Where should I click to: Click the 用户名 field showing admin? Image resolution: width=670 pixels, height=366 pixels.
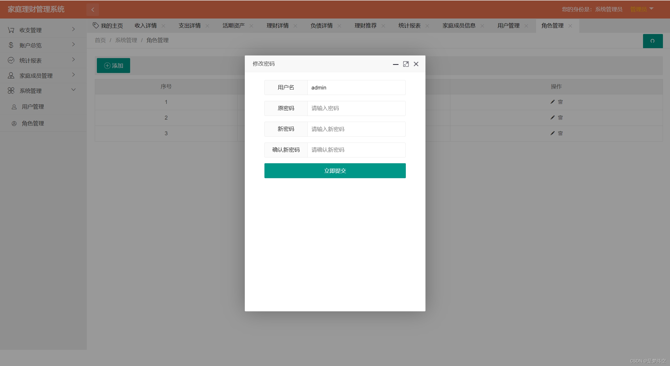coord(356,88)
